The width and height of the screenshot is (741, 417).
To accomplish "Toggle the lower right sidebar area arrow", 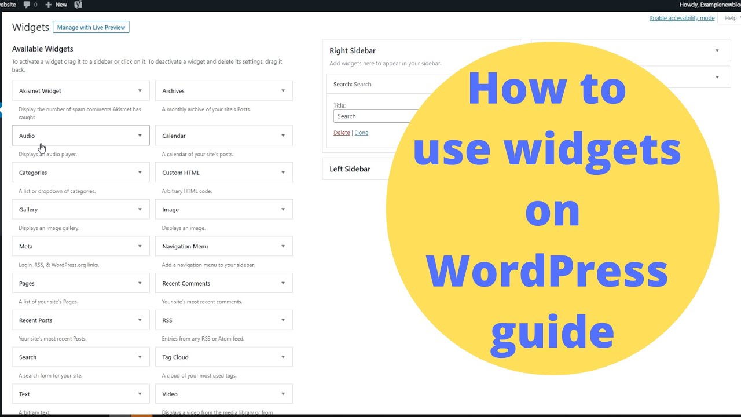I will (x=717, y=77).
